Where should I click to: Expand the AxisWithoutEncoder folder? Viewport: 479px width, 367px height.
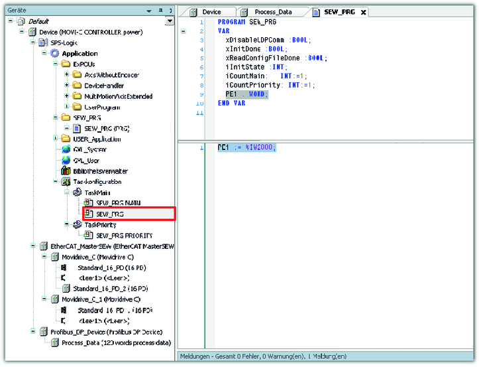[x=67, y=75]
